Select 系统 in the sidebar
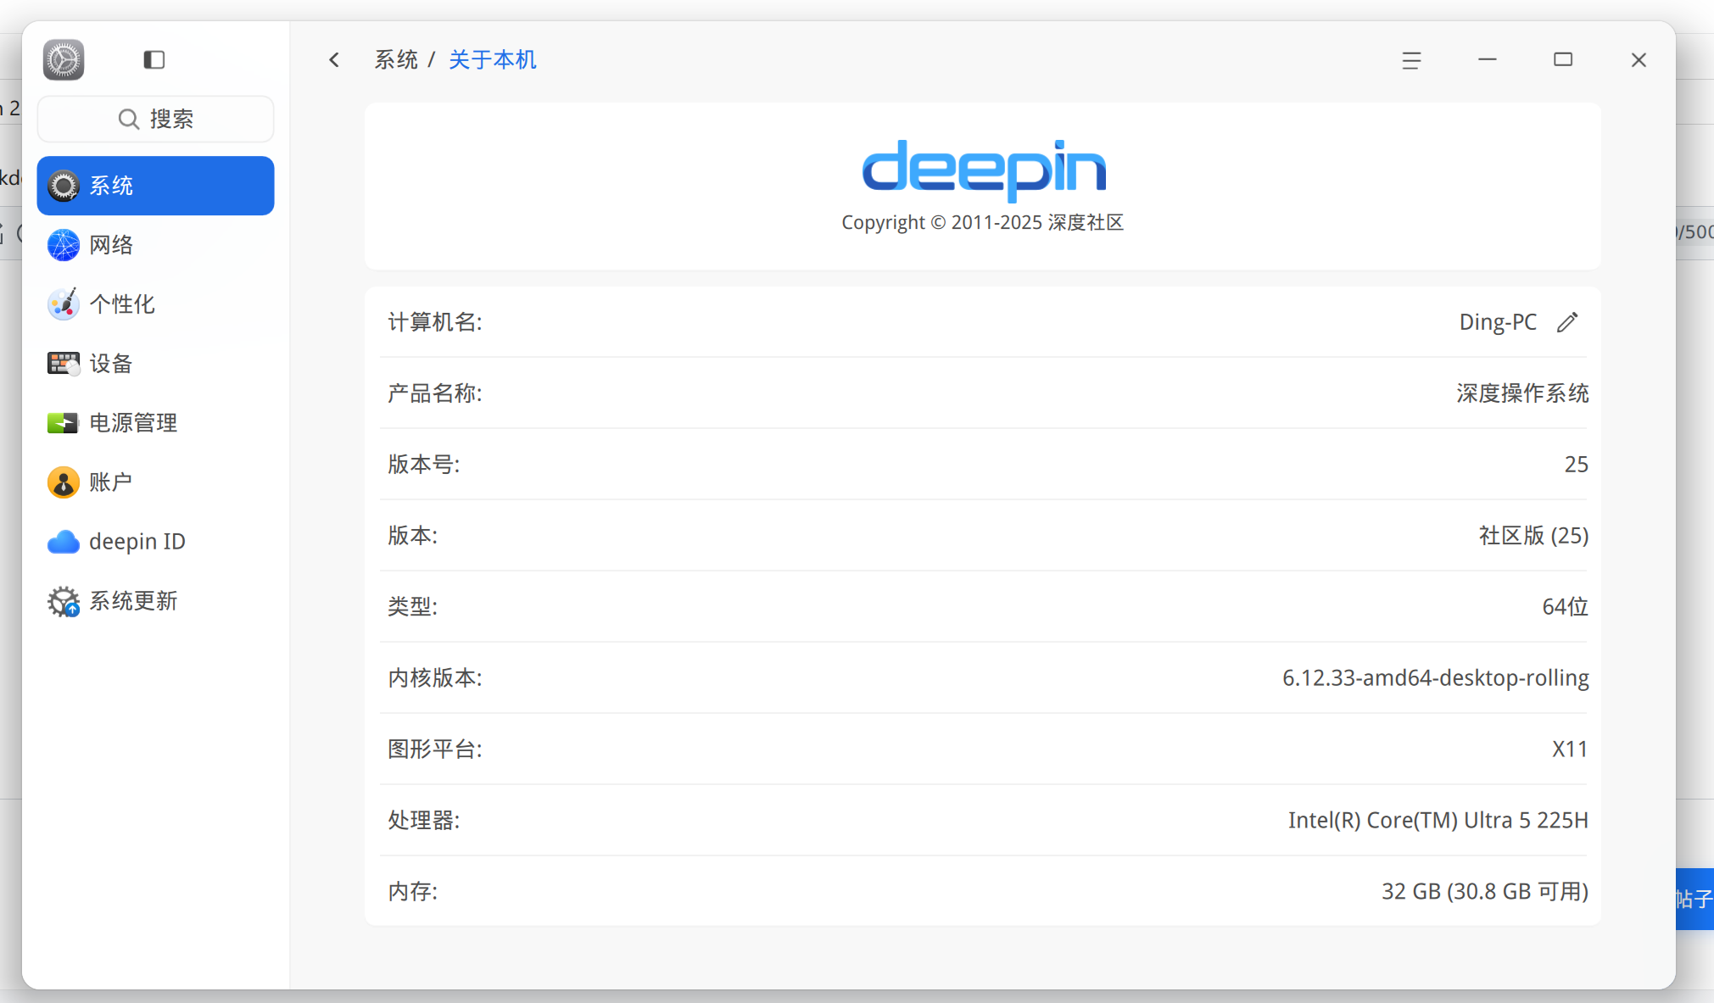 155,186
